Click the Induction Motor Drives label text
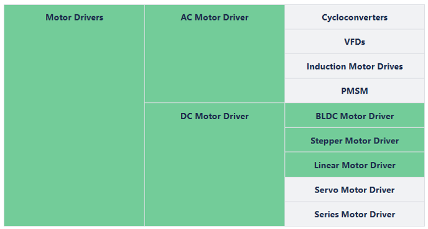 [x=355, y=66]
